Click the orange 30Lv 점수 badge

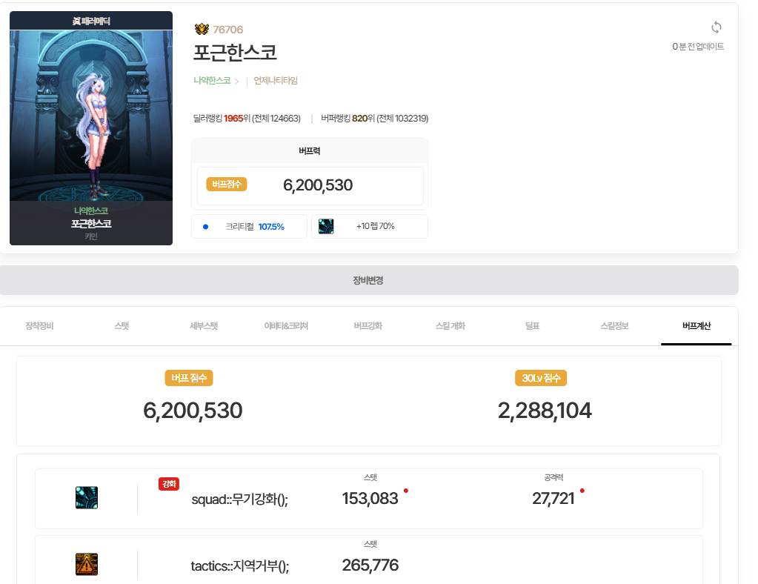point(541,378)
